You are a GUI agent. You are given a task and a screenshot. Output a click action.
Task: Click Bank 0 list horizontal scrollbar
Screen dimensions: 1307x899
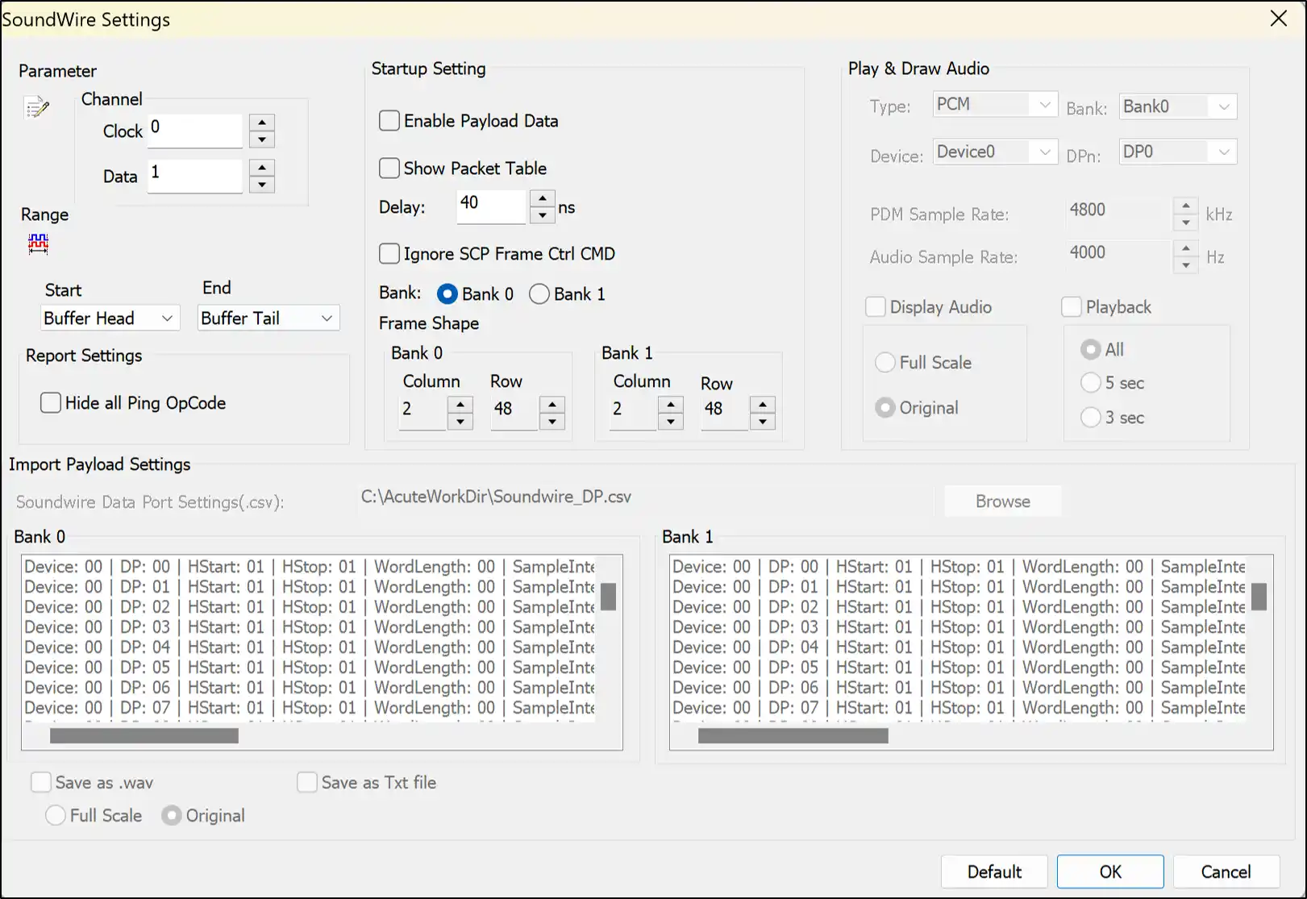(x=144, y=735)
